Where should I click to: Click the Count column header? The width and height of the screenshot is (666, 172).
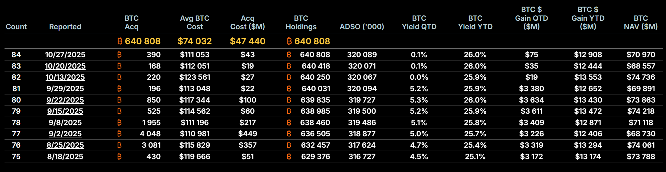[16, 27]
